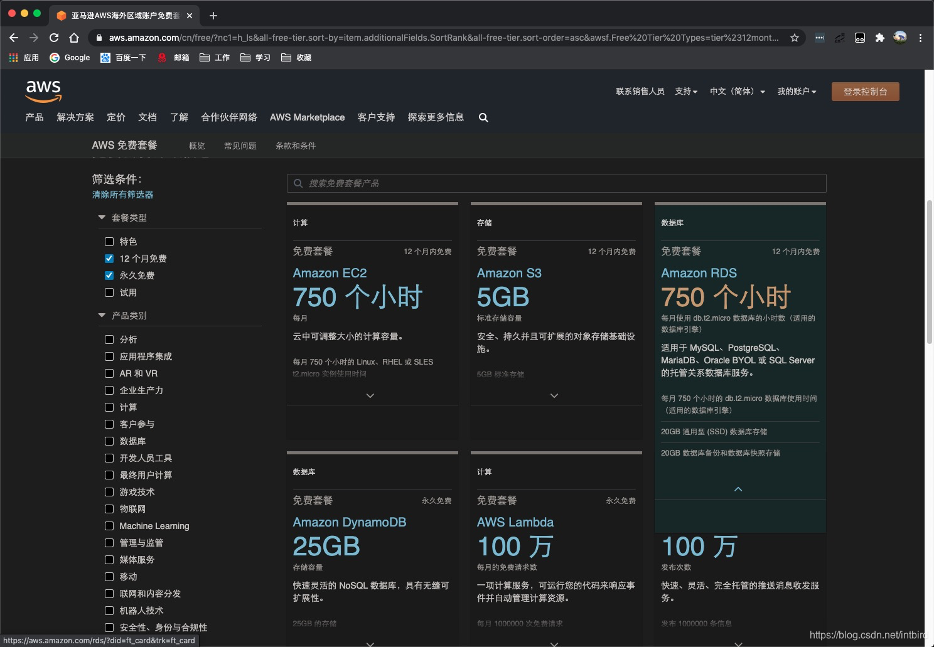Screen dimensions: 934x647
Task: Expand the Amazon EC2 card details
Action: point(370,396)
